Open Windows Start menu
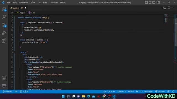 (x=63, y=96)
